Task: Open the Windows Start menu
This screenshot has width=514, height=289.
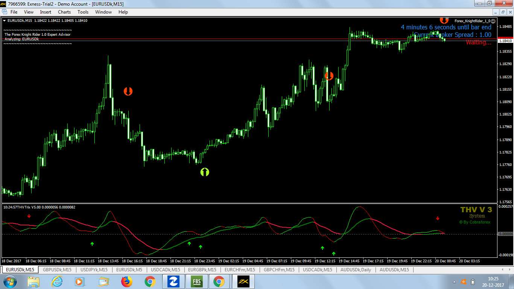Action: tap(10, 281)
